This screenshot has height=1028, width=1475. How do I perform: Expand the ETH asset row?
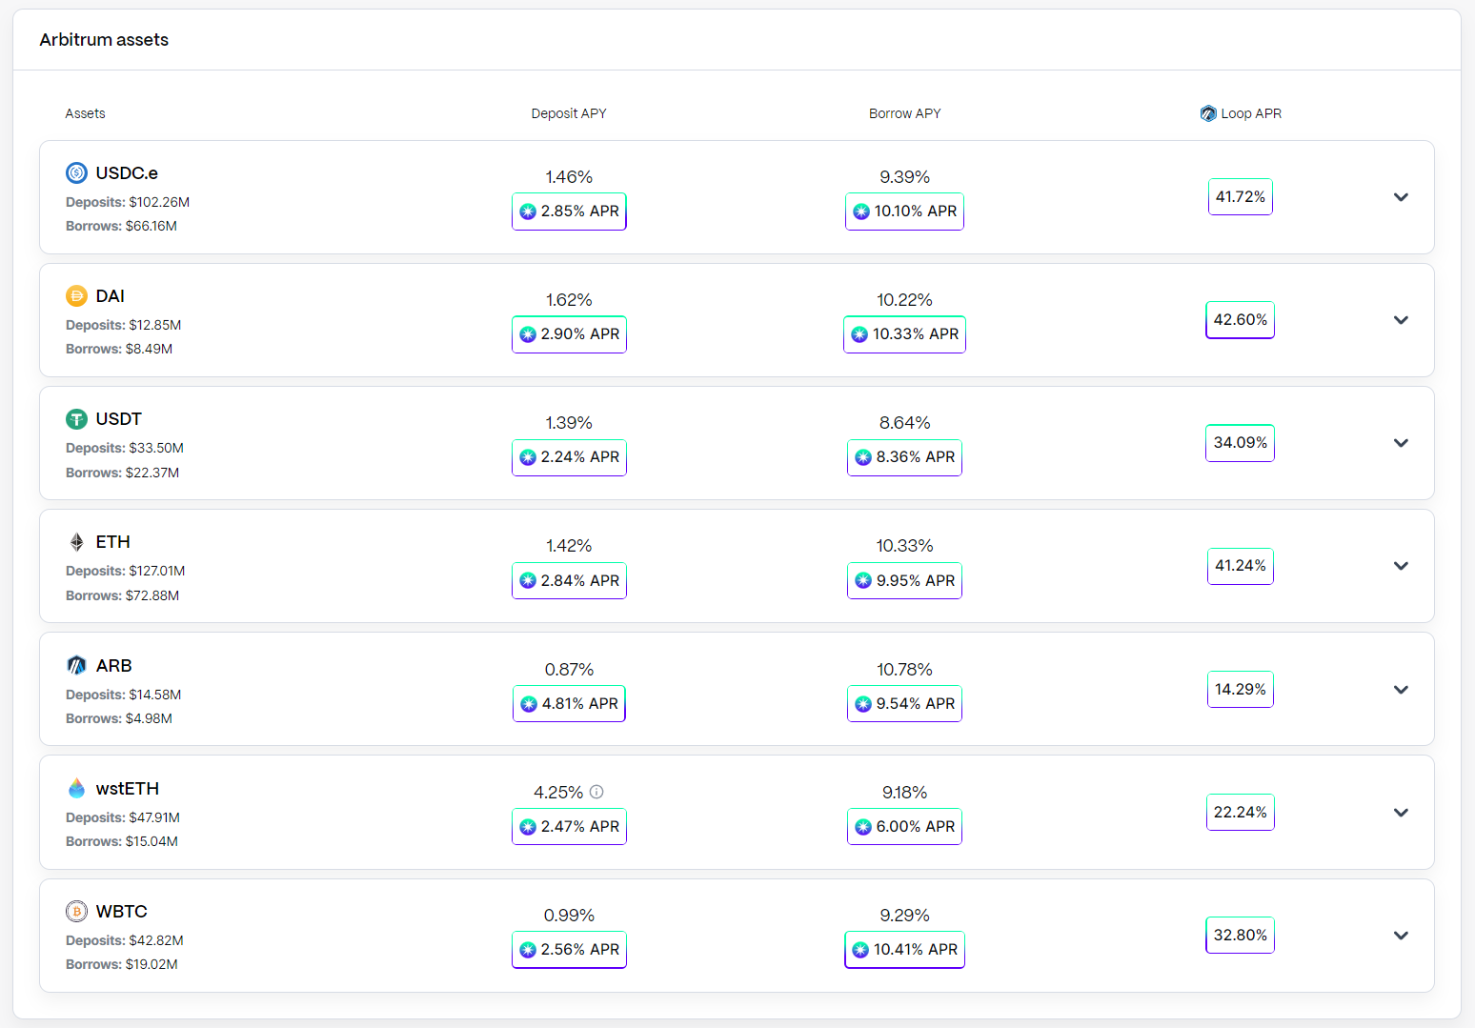point(1401,566)
